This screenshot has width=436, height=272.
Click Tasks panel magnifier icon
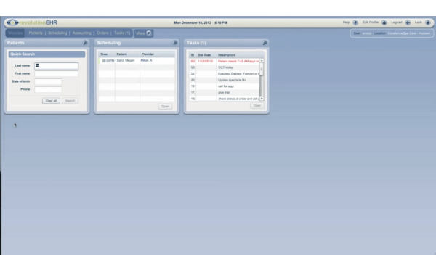[x=265, y=43]
